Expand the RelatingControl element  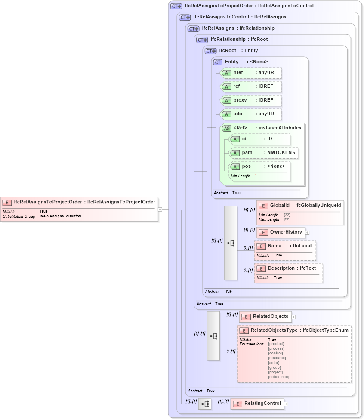(x=287, y=404)
